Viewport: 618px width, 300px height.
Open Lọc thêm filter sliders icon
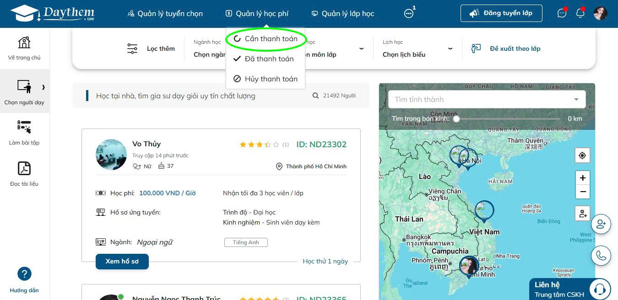point(132,48)
